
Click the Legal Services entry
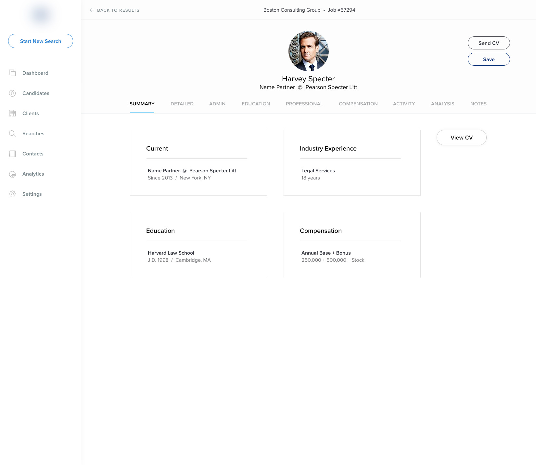(x=318, y=171)
